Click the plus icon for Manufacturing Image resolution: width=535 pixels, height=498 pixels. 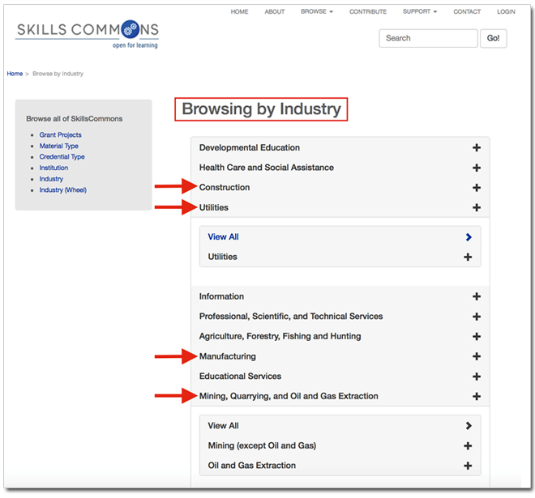[x=477, y=356]
